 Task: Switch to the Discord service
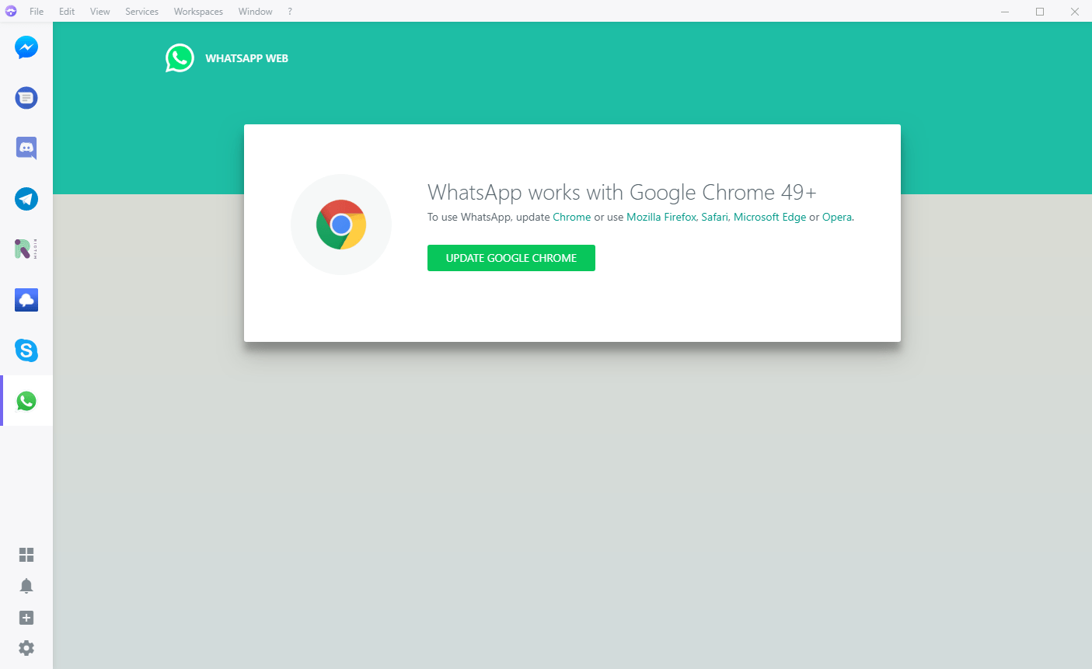[x=26, y=148]
